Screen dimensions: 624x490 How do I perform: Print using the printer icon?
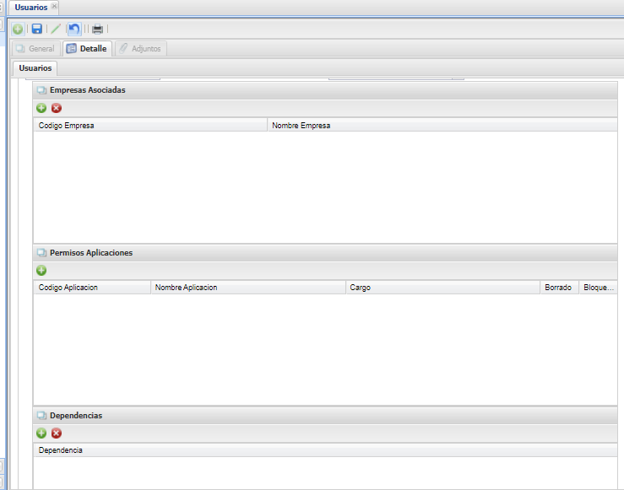pyautogui.click(x=97, y=29)
